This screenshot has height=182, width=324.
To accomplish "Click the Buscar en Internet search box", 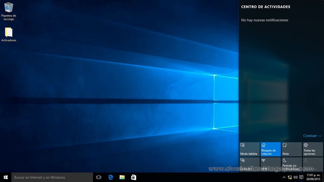I will (x=52, y=177).
